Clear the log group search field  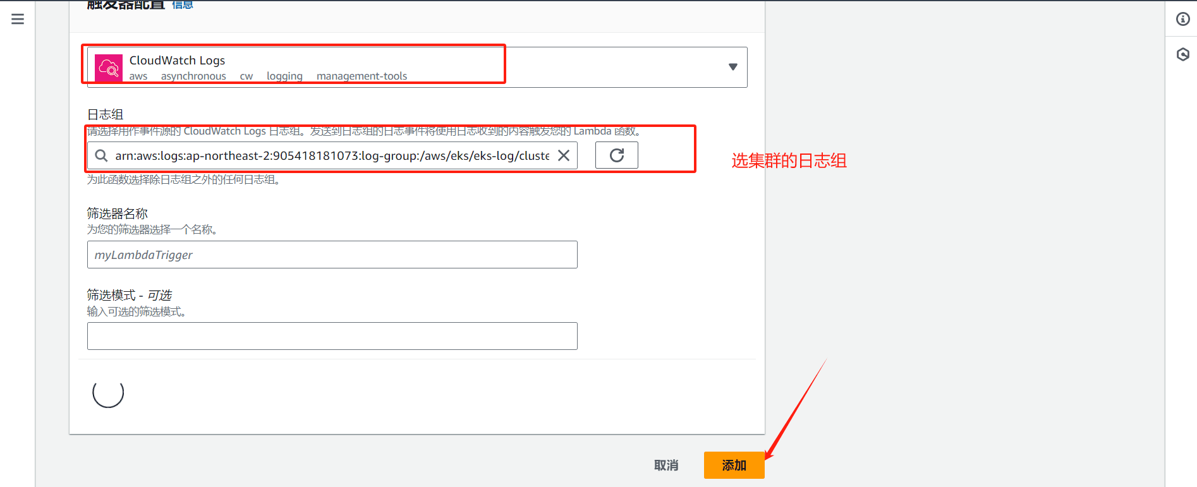click(564, 155)
